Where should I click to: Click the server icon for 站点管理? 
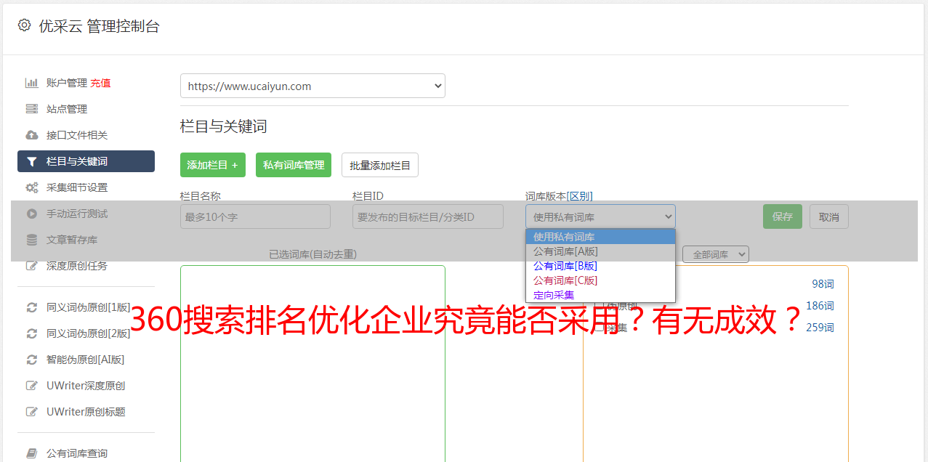pyautogui.click(x=31, y=109)
